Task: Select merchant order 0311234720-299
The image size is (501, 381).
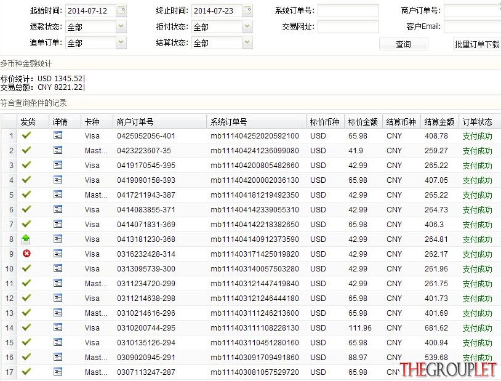Action: point(146,284)
